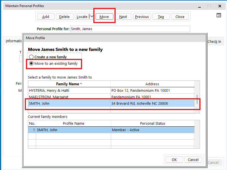The height and width of the screenshot is (170, 227).
Task: Cancel the Move Profile dialog
Action: coord(193,160)
